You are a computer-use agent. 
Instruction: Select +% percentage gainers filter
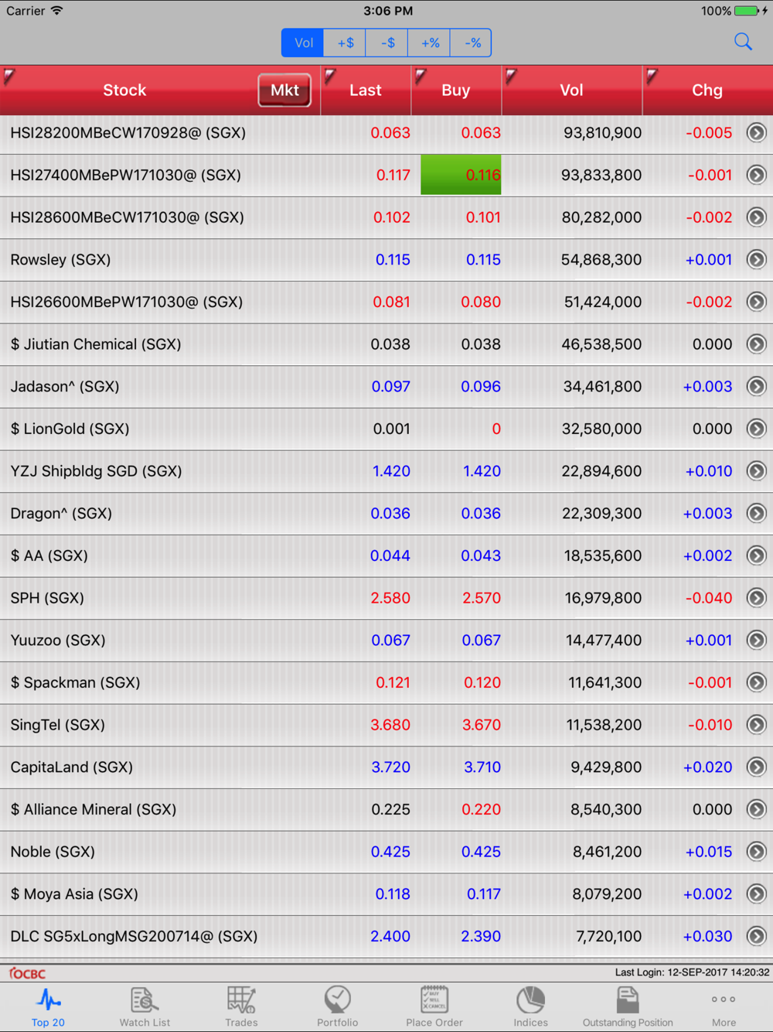(x=431, y=43)
